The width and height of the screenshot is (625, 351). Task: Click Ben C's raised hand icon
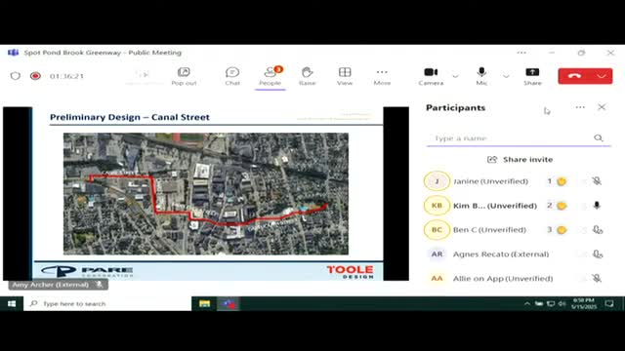[x=562, y=230]
